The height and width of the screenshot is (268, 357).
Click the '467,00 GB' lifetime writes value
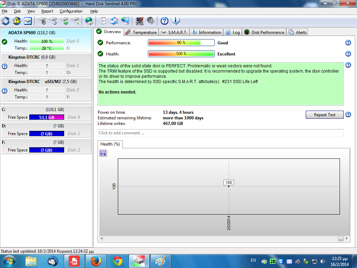coord(173,124)
